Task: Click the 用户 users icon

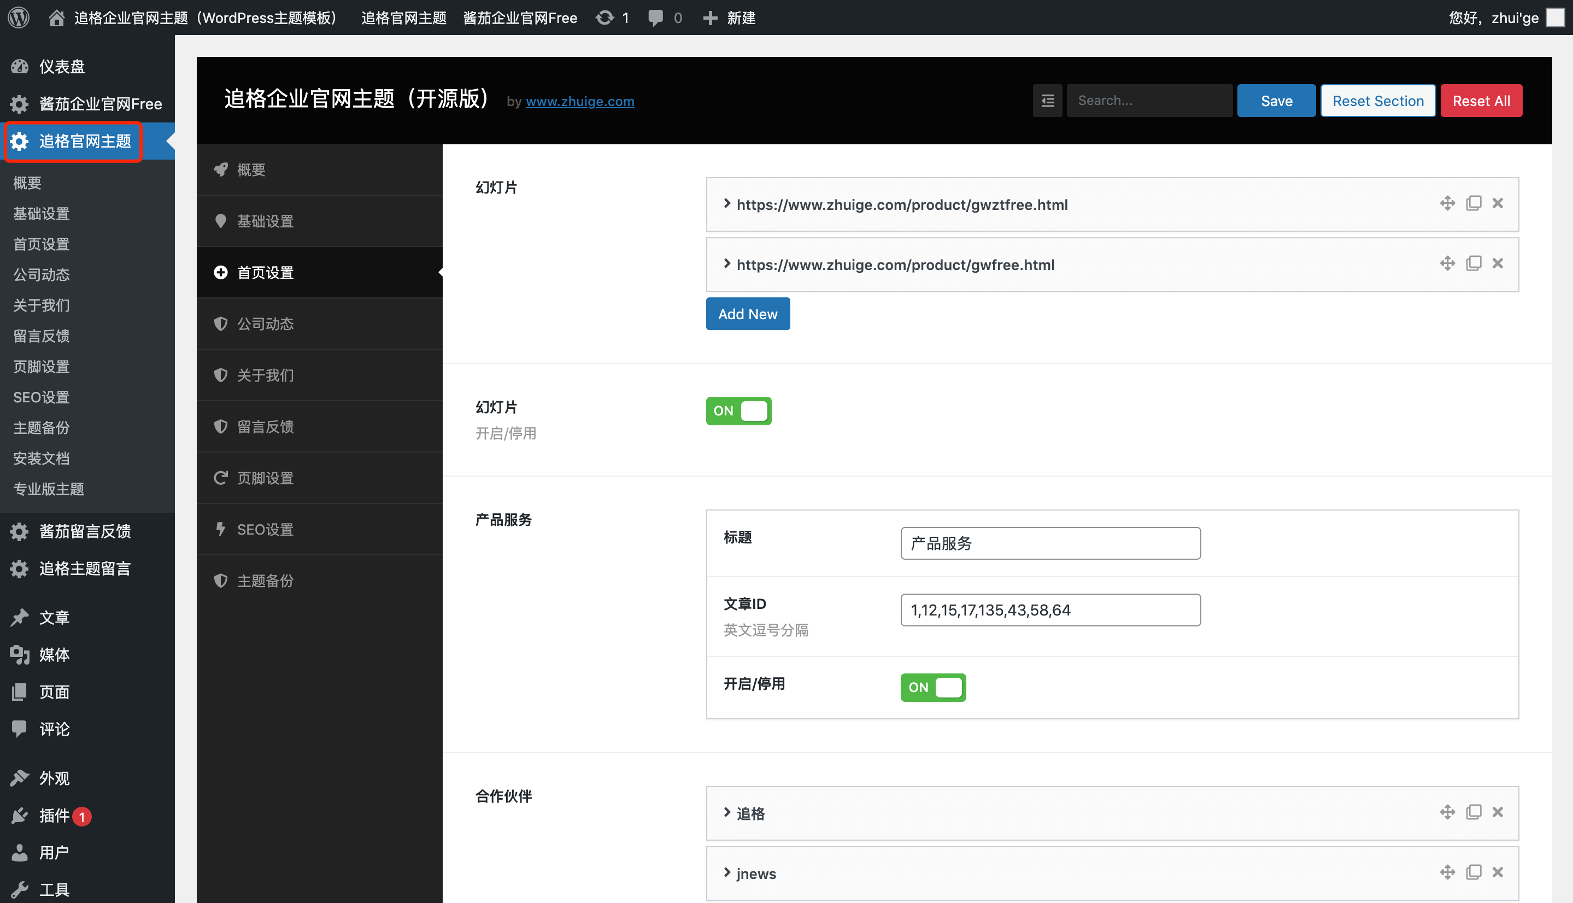Action: 21,852
